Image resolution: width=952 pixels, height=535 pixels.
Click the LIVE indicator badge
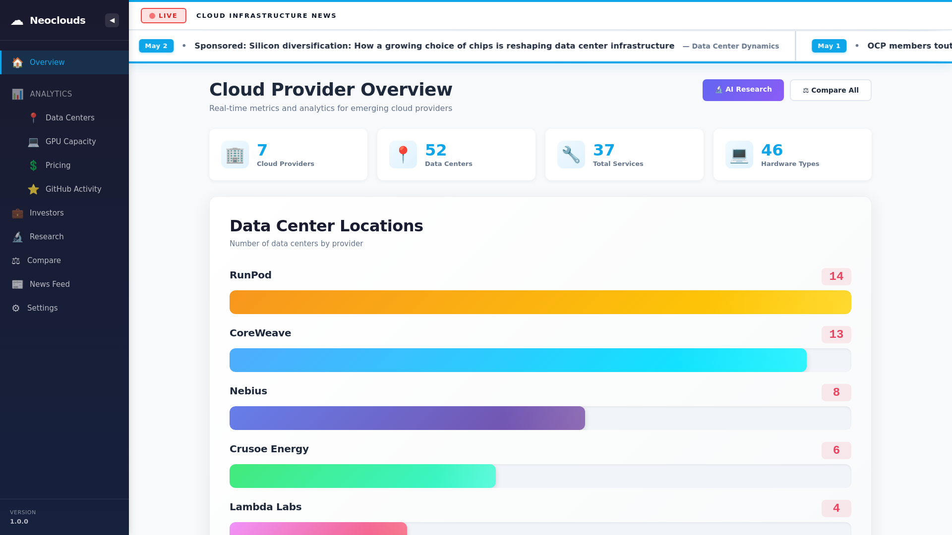[164, 16]
